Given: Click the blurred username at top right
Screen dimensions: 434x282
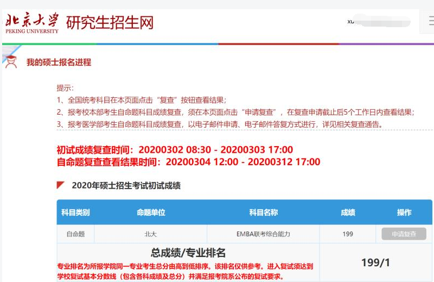Looking at the screenshot, I should (379, 22).
